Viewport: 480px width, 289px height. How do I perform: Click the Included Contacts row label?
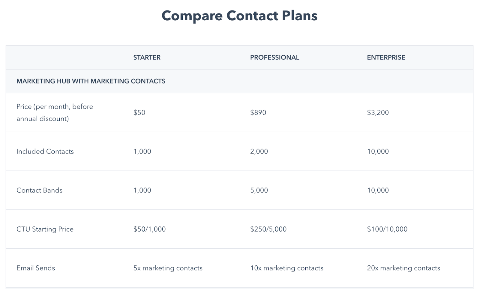pos(45,151)
